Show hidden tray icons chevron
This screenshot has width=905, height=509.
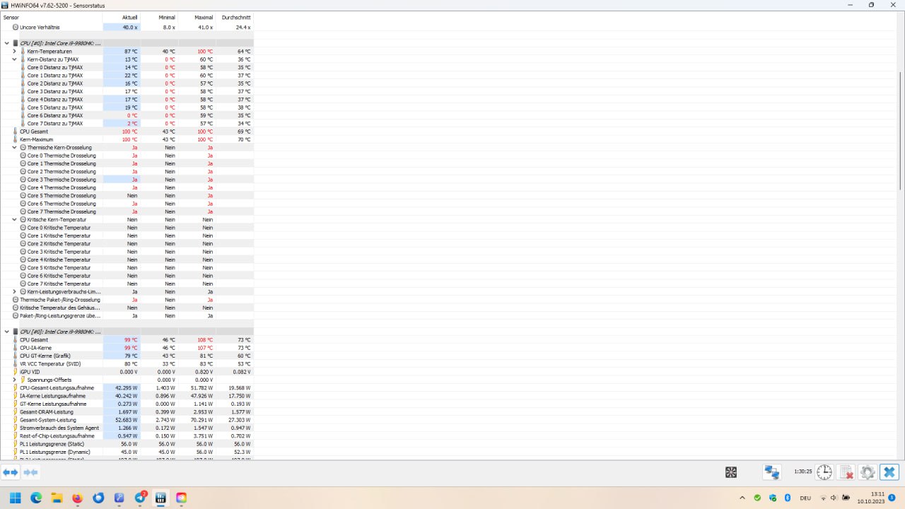tap(742, 498)
